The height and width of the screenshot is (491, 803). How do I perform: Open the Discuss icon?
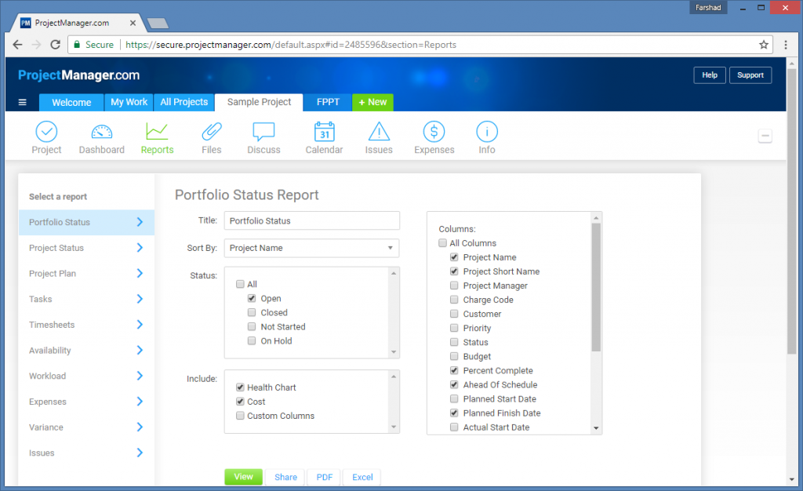(263, 136)
